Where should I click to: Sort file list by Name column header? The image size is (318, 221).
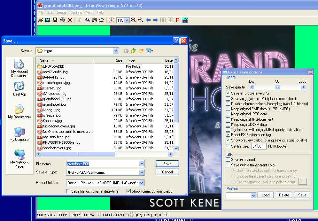click(65, 60)
